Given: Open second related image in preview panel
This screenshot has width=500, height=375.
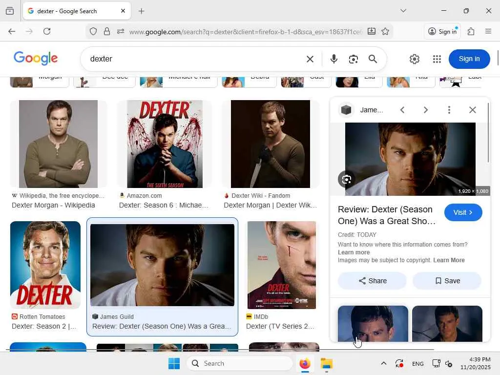Looking at the screenshot, I should tap(447, 324).
